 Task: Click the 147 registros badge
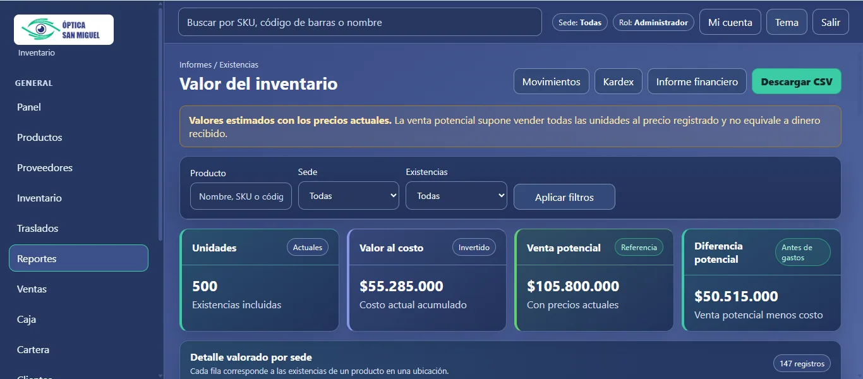click(802, 364)
